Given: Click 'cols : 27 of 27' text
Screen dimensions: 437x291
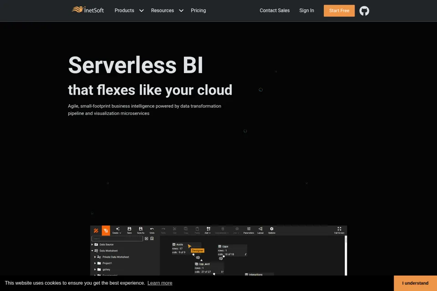Looking at the screenshot, I should (x=203, y=272).
